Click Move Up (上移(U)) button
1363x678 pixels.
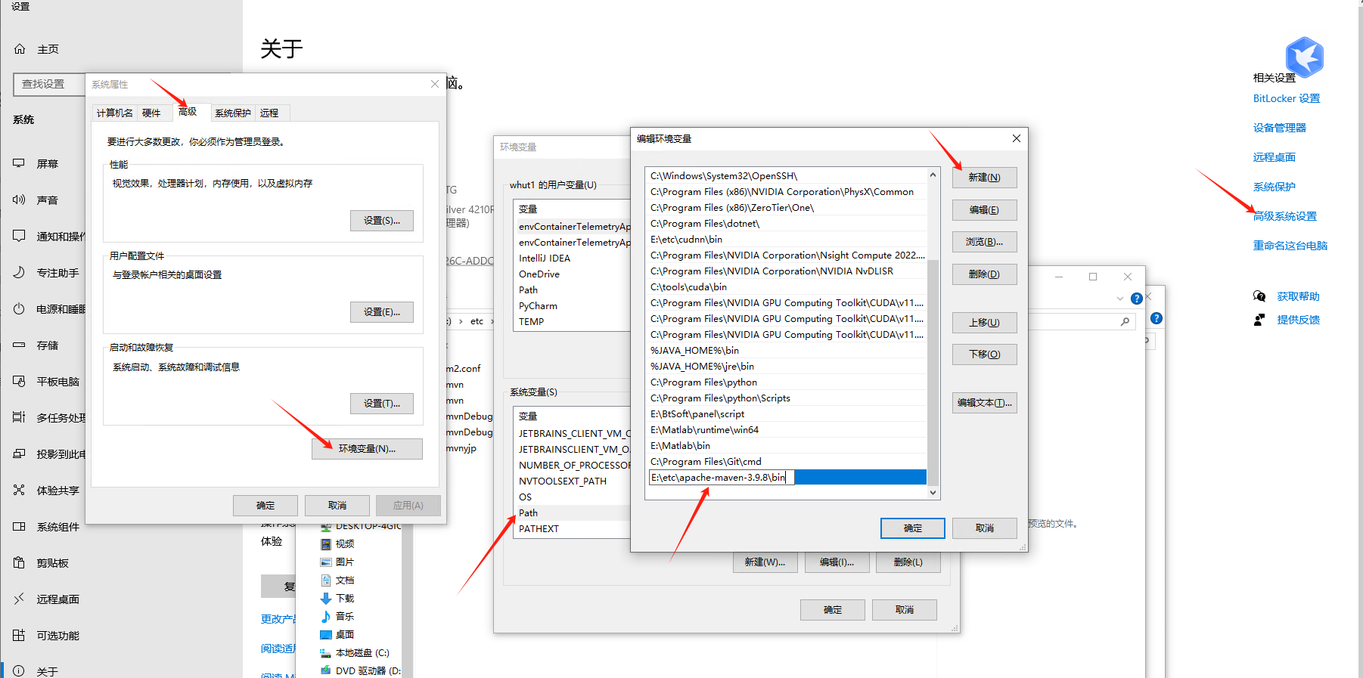click(x=984, y=323)
